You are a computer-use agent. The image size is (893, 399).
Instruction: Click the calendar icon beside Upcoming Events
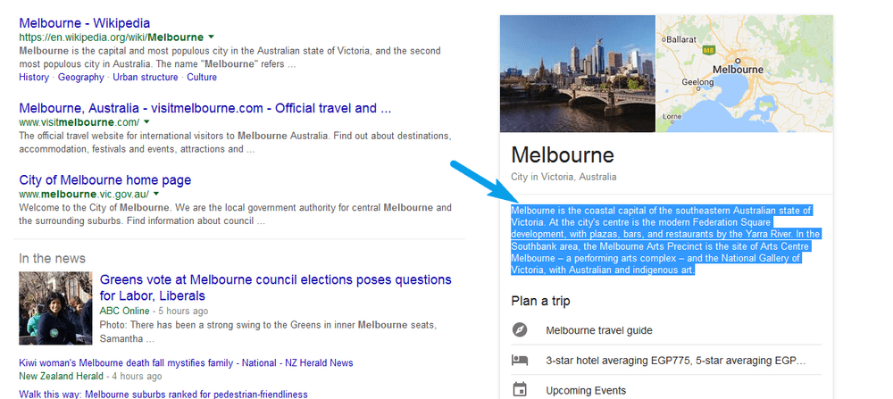(520, 390)
